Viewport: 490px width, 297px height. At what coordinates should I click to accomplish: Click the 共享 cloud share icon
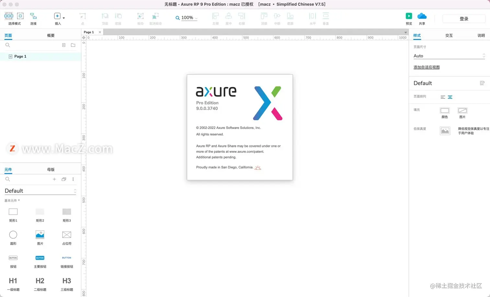pos(422,16)
